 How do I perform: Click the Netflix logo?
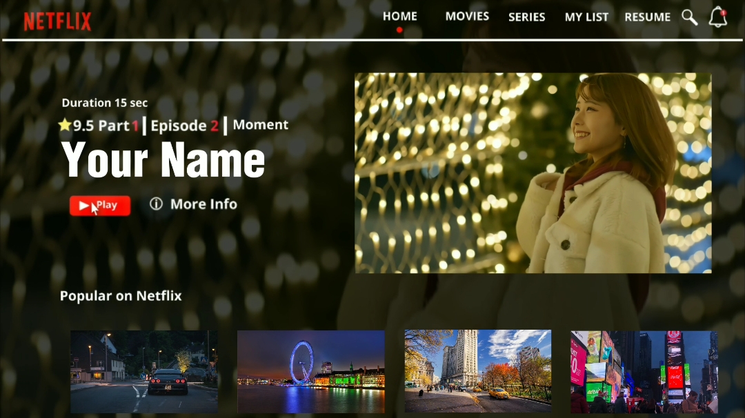(x=57, y=21)
